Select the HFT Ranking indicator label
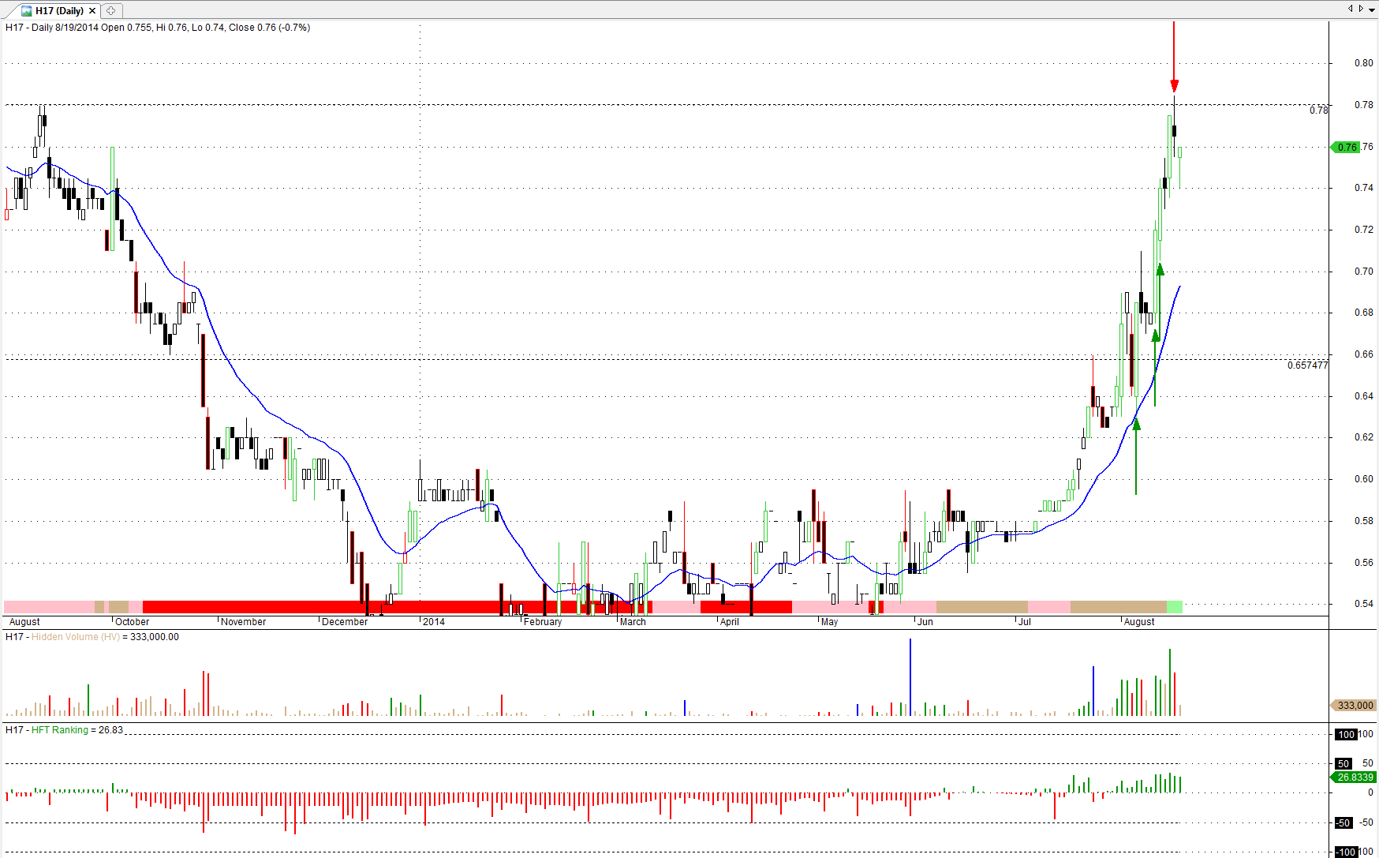The height and width of the screenshot is (858, 1379). 60,730
